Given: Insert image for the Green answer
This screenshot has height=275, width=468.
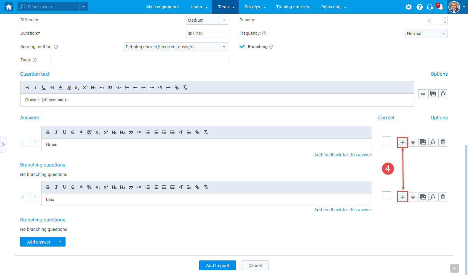Looking at the screenshot, I should click(x=423, y=142).
